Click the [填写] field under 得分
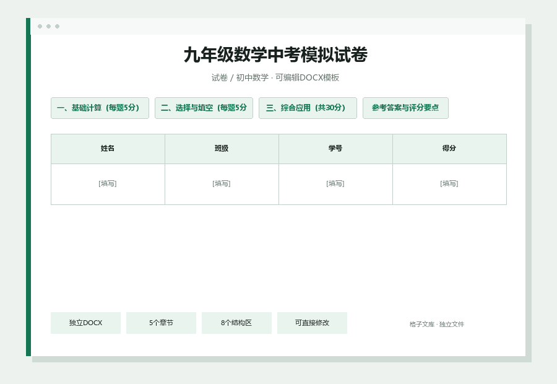This screenshot has height=384, width=557. pos(449,184)
